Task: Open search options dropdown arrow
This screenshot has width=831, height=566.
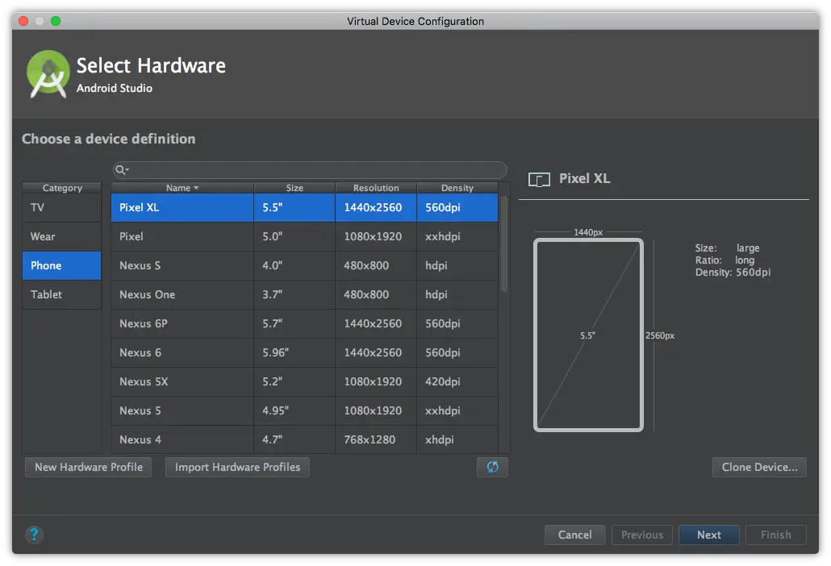Action: tap(127, 170)
